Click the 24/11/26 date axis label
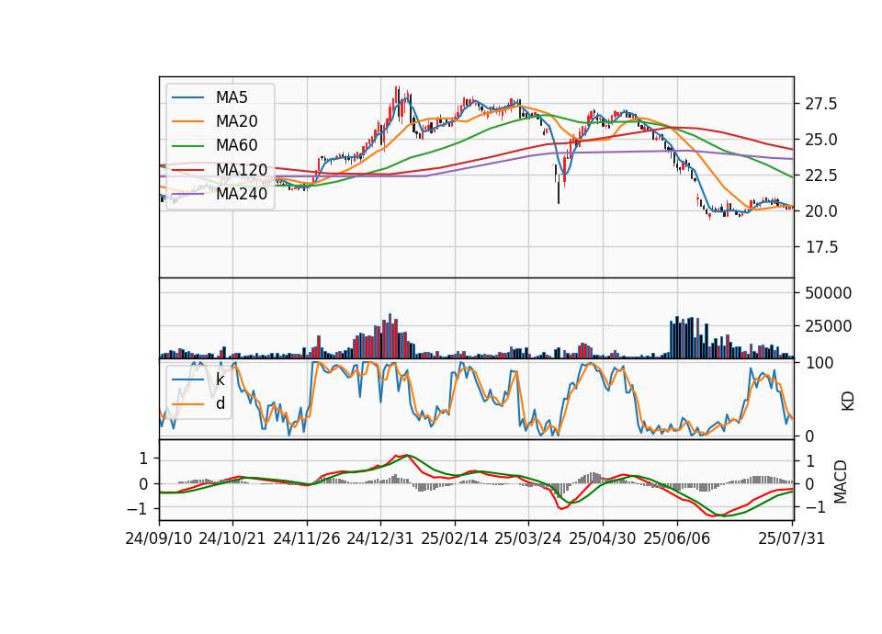The width and height of the screenshot is (882, 634). click(x=307, y=538)
